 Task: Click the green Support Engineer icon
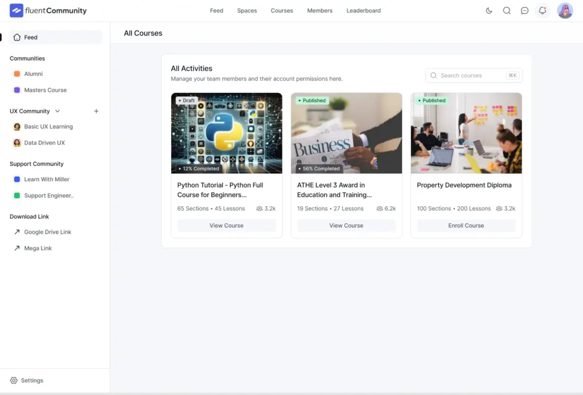[x=17, y=195]
